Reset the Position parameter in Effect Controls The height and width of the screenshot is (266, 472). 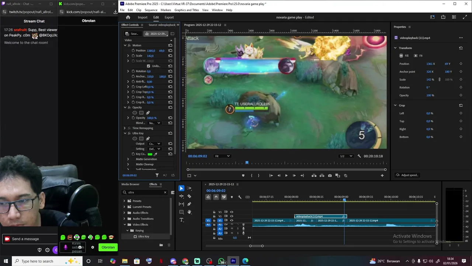(170, 51)
